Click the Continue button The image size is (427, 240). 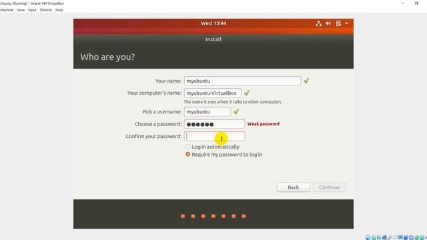(330, 187)
